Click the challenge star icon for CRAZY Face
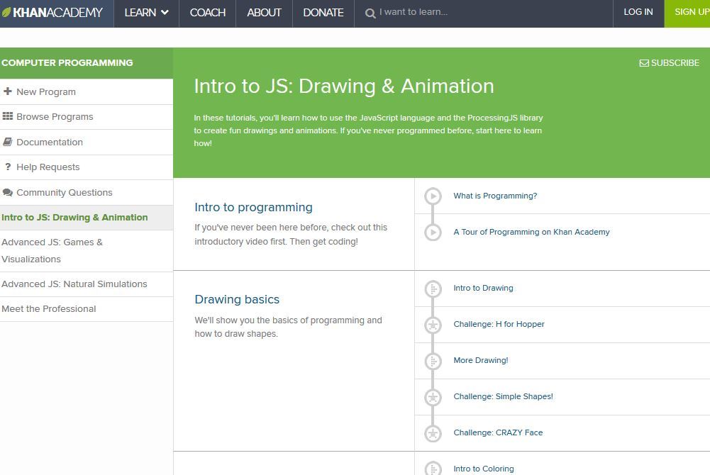710x475 pixels. [433, 433]
